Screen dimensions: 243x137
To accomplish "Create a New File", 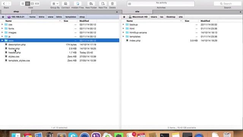I will coord(103,3).
